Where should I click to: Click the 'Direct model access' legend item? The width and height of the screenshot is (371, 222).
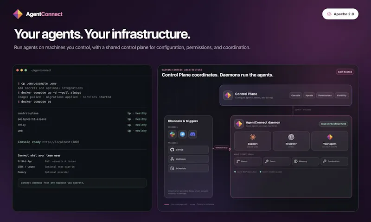coord(271,172)
